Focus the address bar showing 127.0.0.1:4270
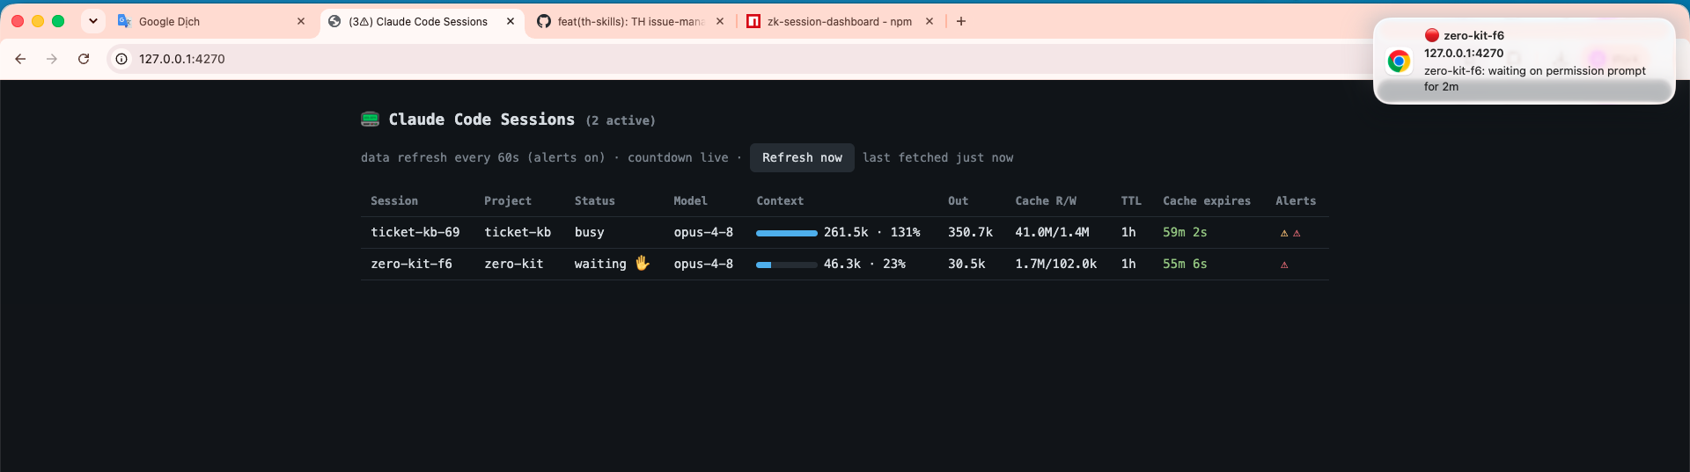This screenshot has height=472, width=1690. (x=181, y=59)
